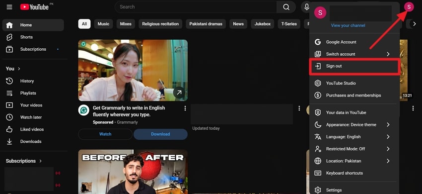Click the YouTube logo
The height and width of the screenshot is (194, 422).
[x=34, y=7]
